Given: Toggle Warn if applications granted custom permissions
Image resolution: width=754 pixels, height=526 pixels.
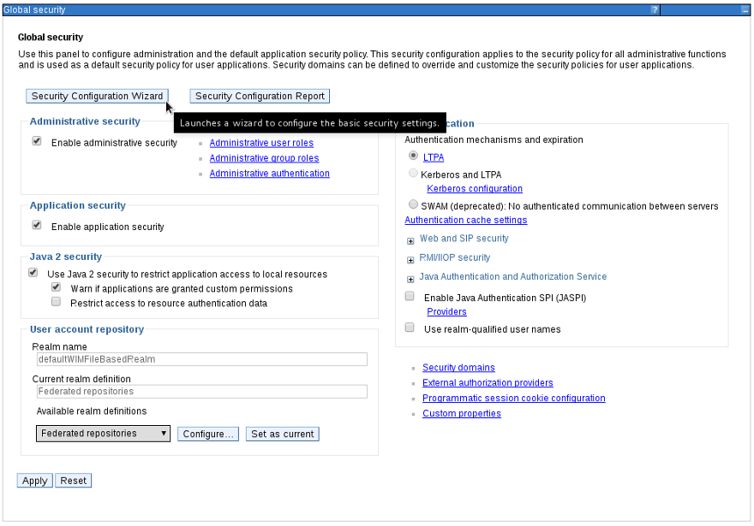Looking at the screenshot, I should 56,287.
